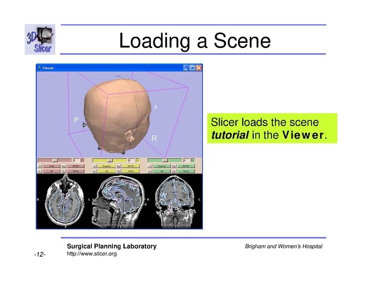Click the P orientation label in 3D view
365x282 pixels.
click(x=76, y=120)
